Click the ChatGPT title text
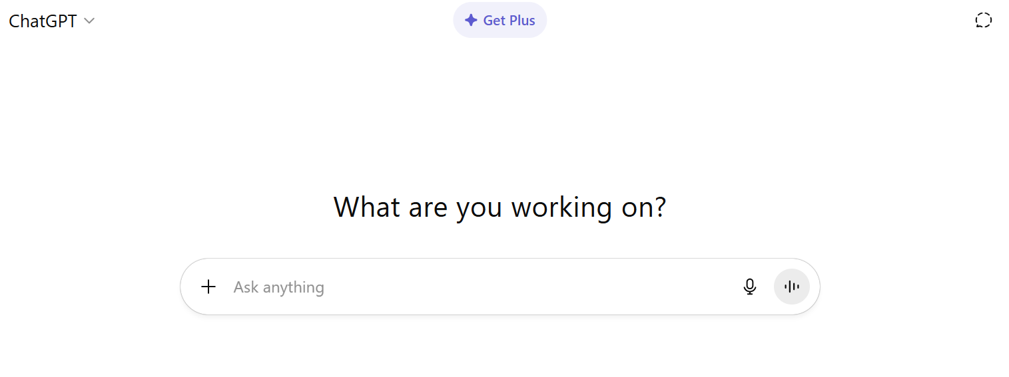This screenshot has height=377, width=1009. coord(43,21)
